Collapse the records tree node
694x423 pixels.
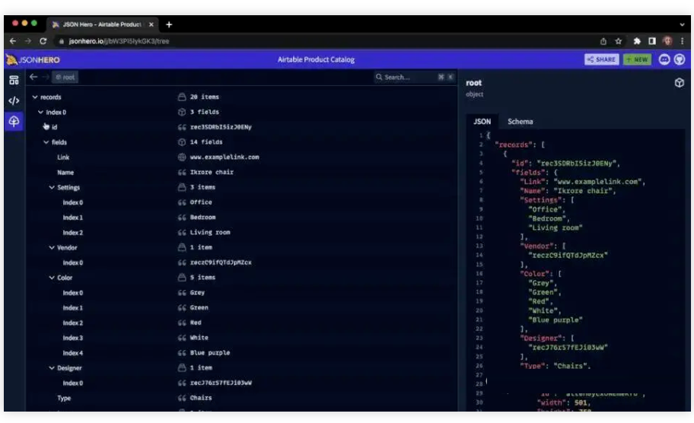pyautogui.click(x=35, y=97)
